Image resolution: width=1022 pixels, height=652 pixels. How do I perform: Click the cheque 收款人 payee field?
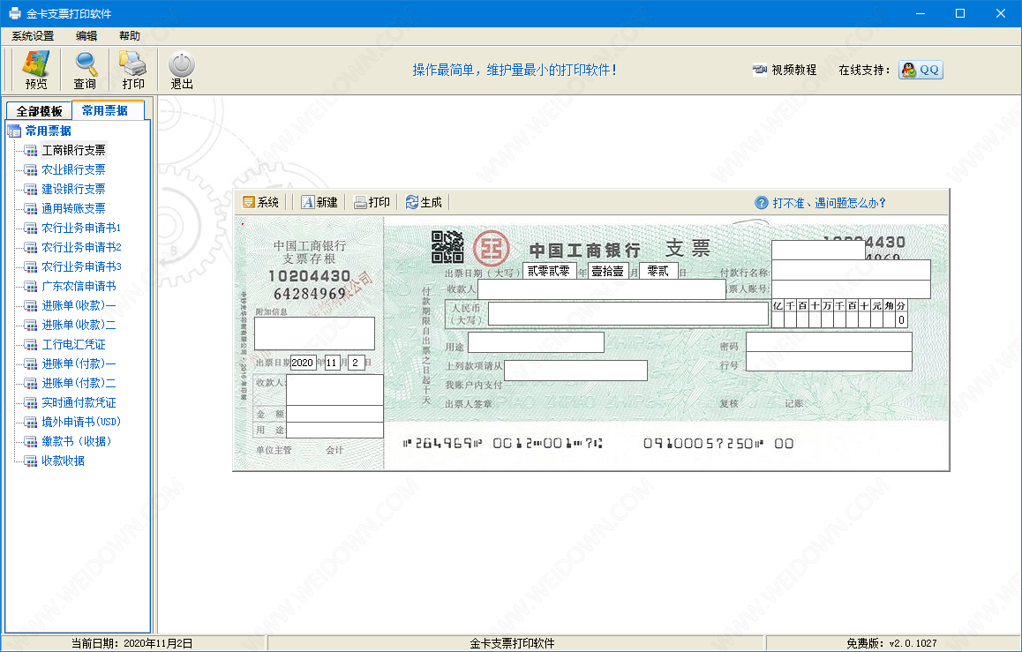(x=602, y=289)
